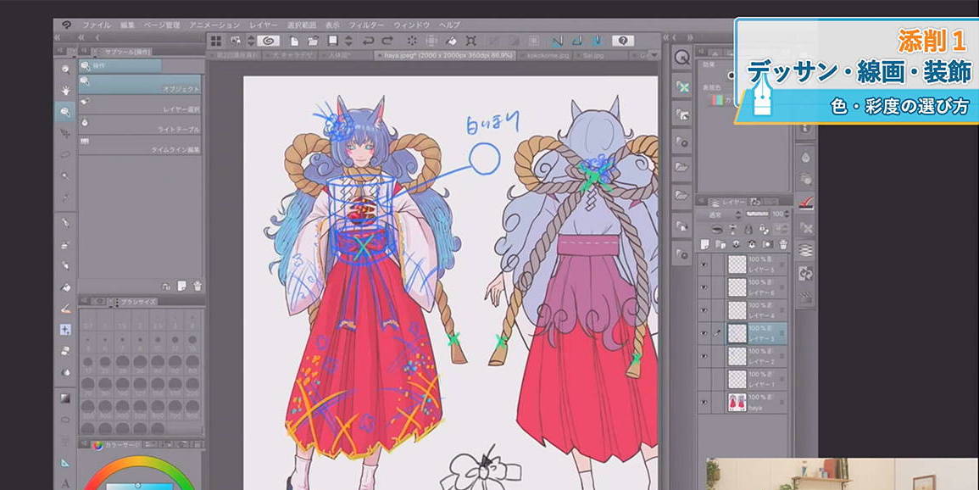Click the Fill bucket icon in command bar
Image resolution: width=979 pixels, height=490 pixels.
(451, 42)
